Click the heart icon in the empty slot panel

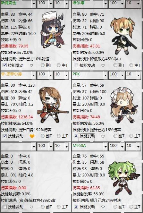click(x=31, y=207)
